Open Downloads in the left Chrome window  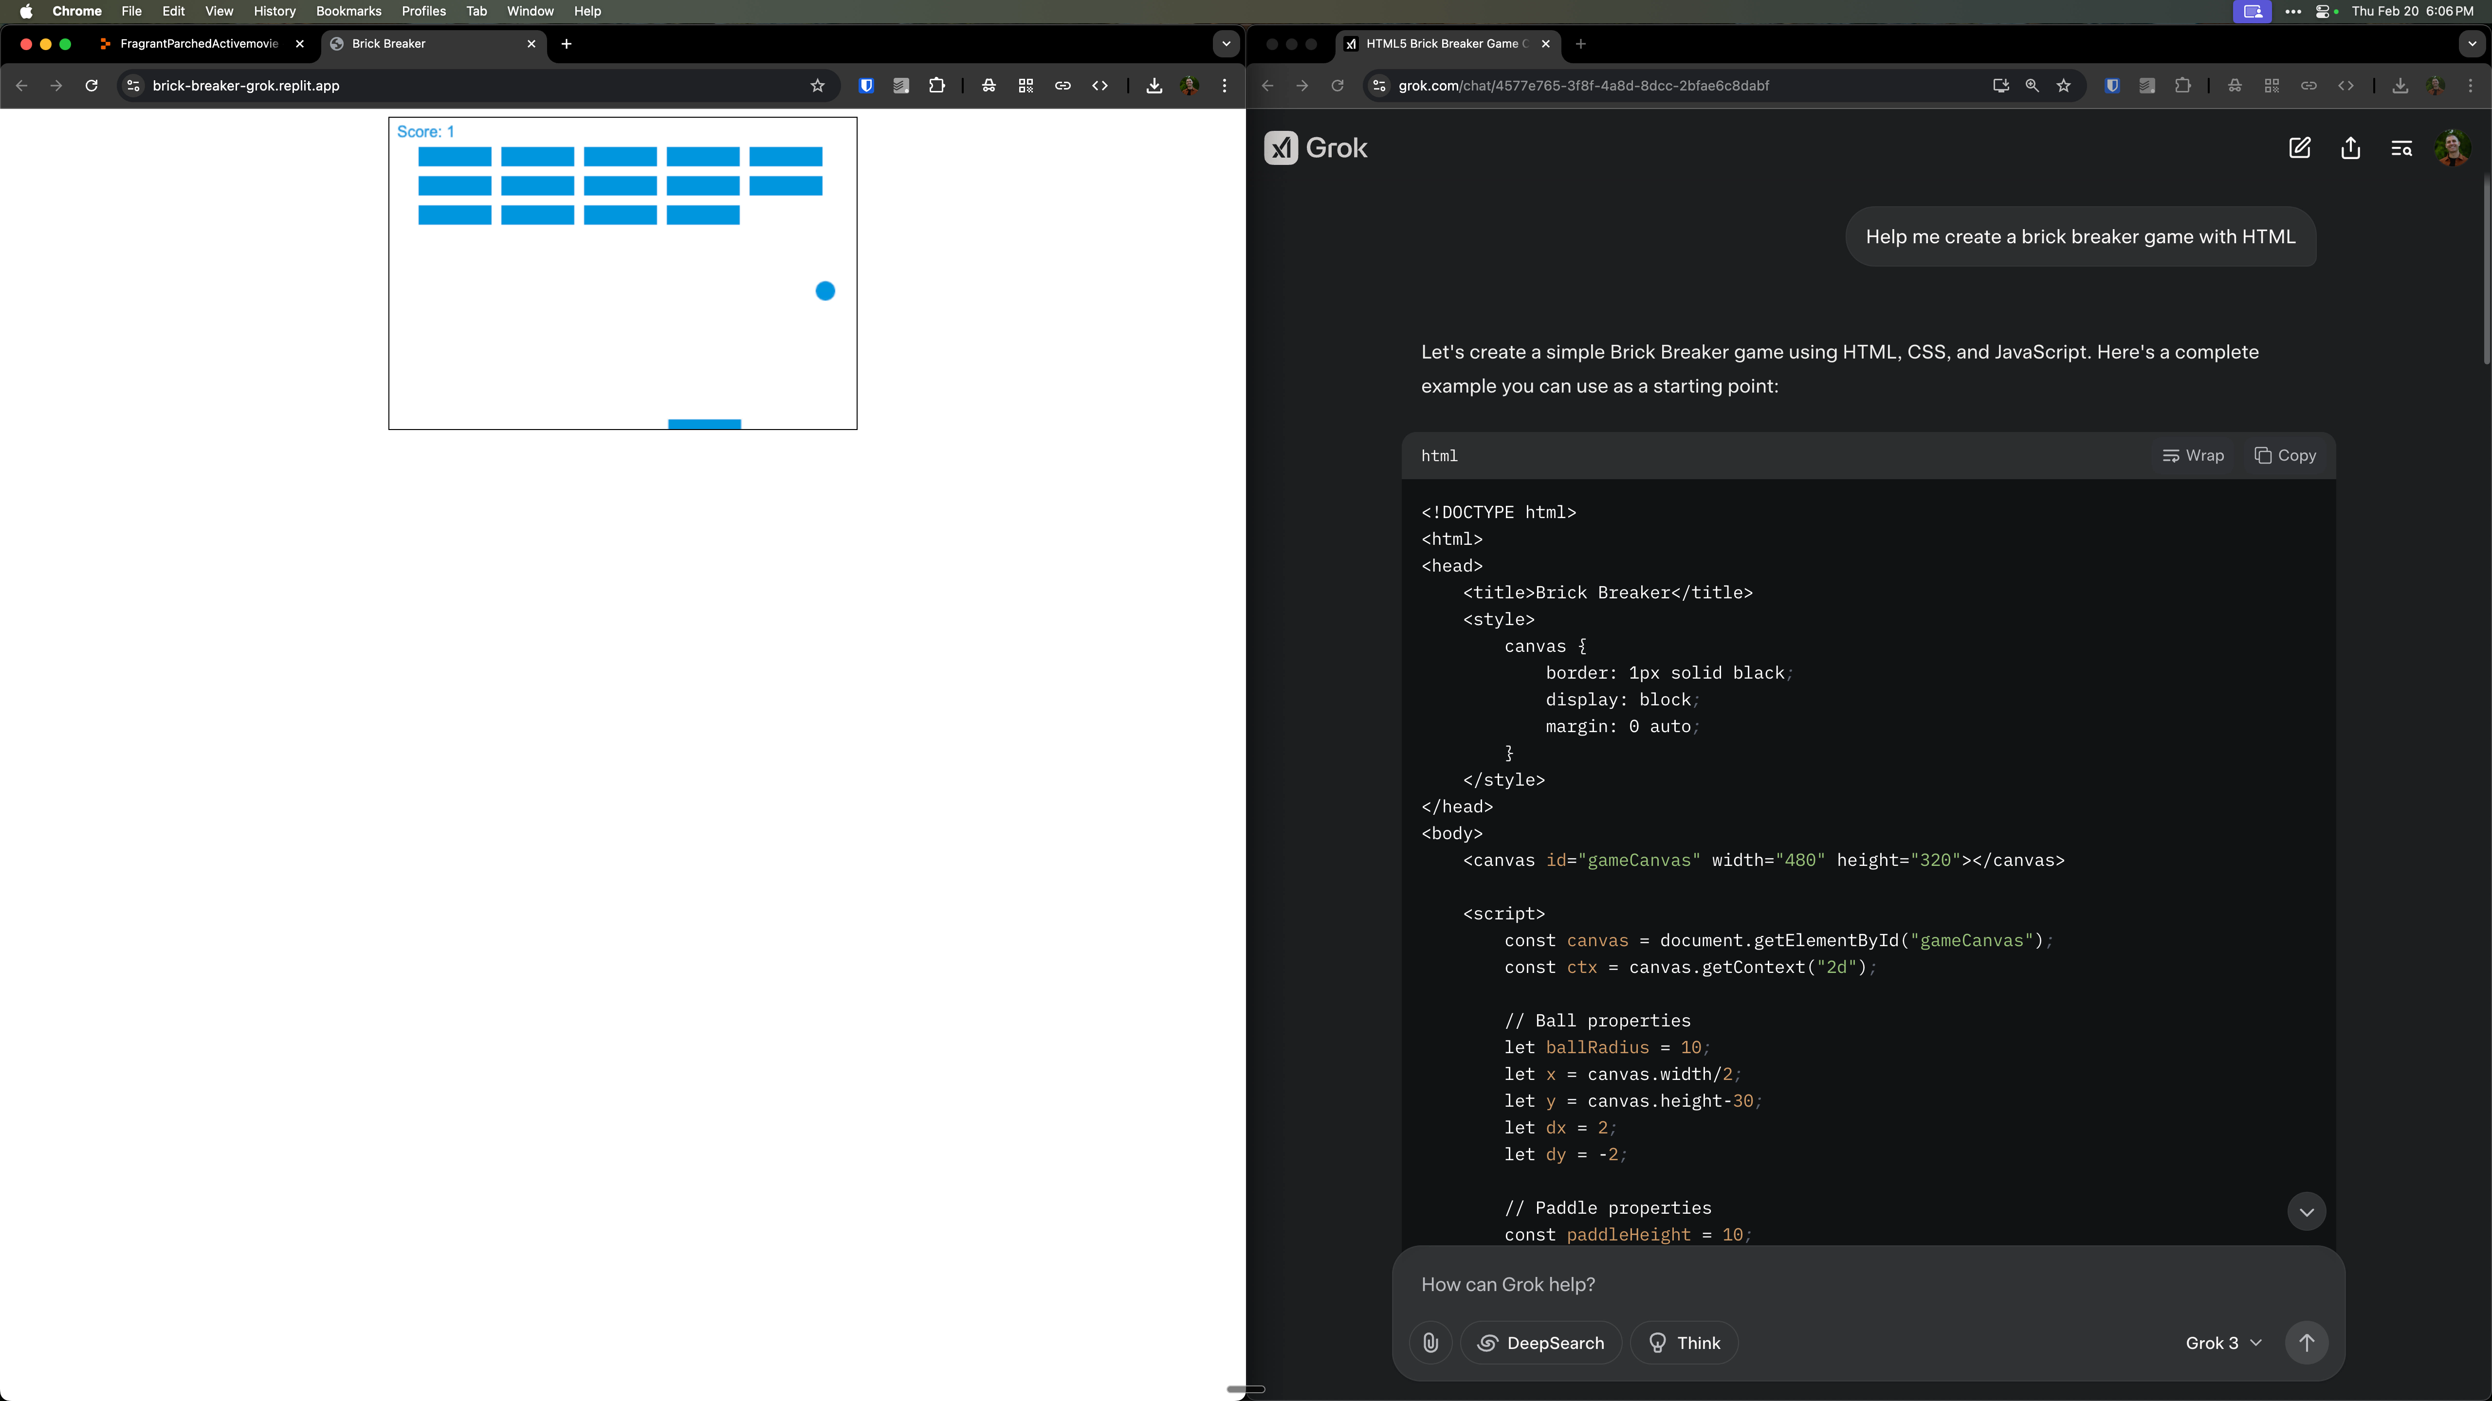pos(1154,85)
